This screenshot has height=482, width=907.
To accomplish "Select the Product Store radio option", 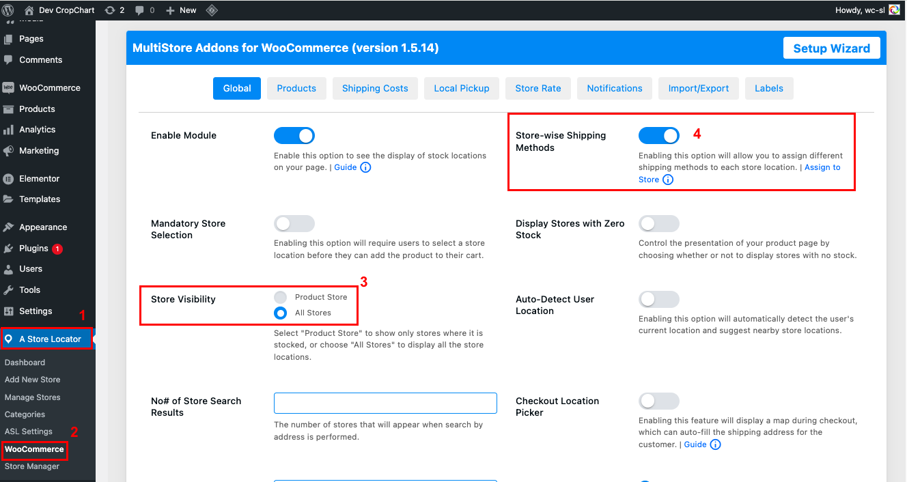I will [280, 297].
